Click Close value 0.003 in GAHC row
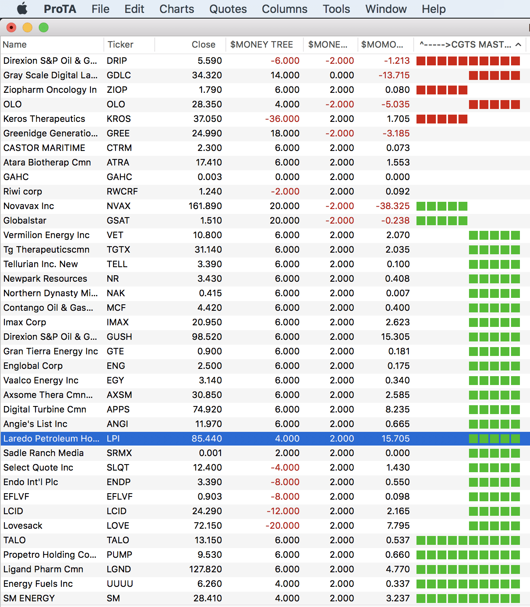 tap(210, 177)
